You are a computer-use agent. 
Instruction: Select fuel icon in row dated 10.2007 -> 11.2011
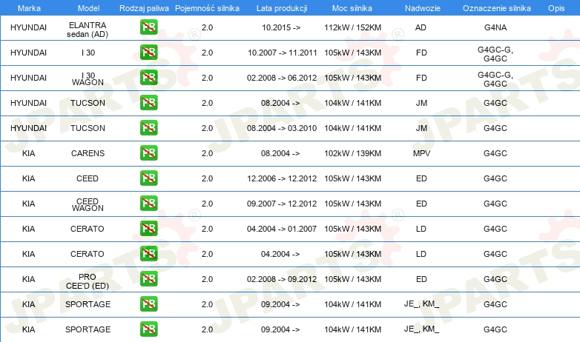tap(148, 53)
